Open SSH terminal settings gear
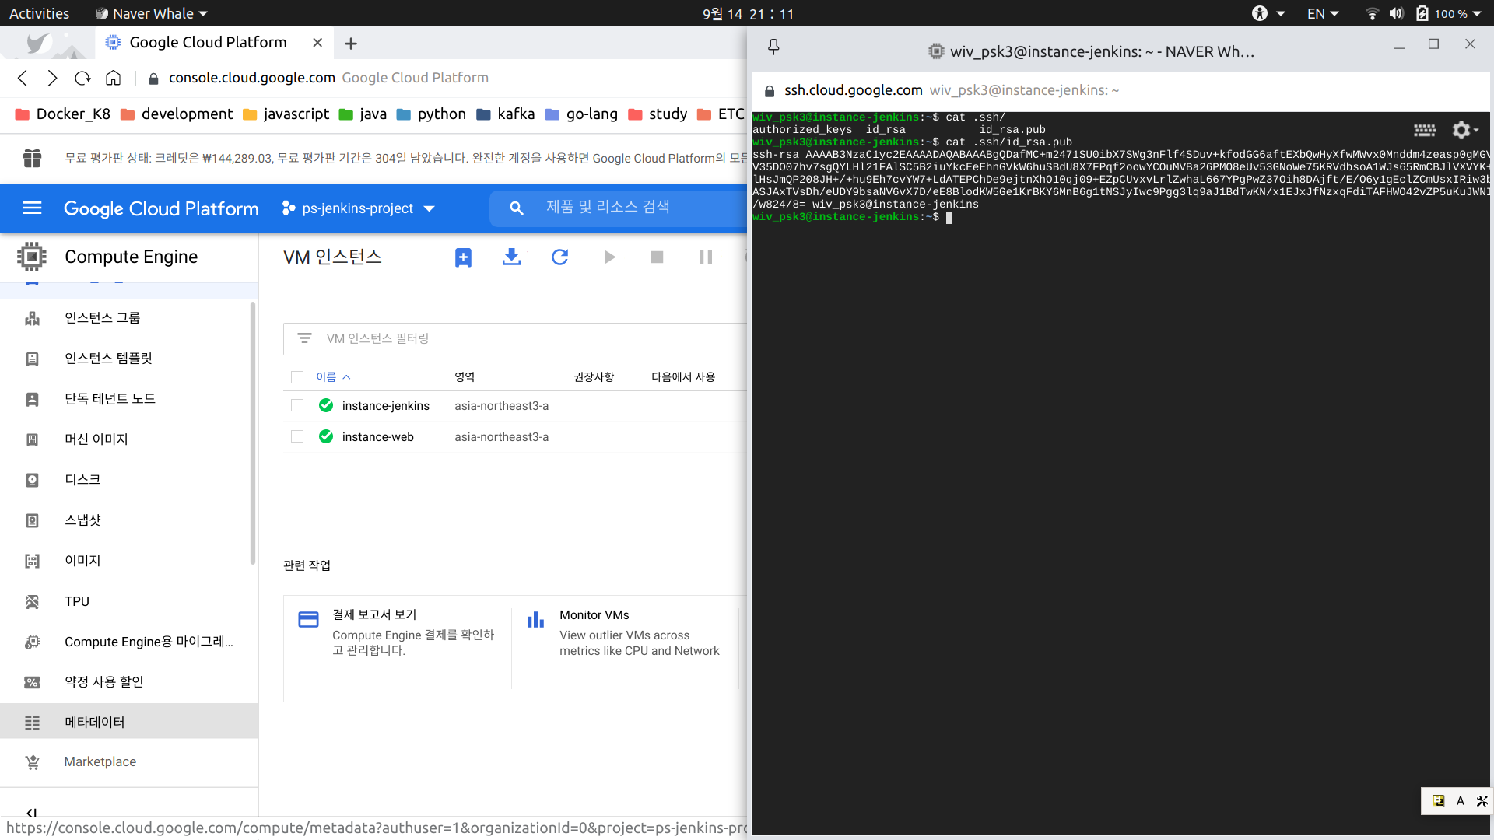Screen dimensions: 1494x840 [x=1462, y=130]
